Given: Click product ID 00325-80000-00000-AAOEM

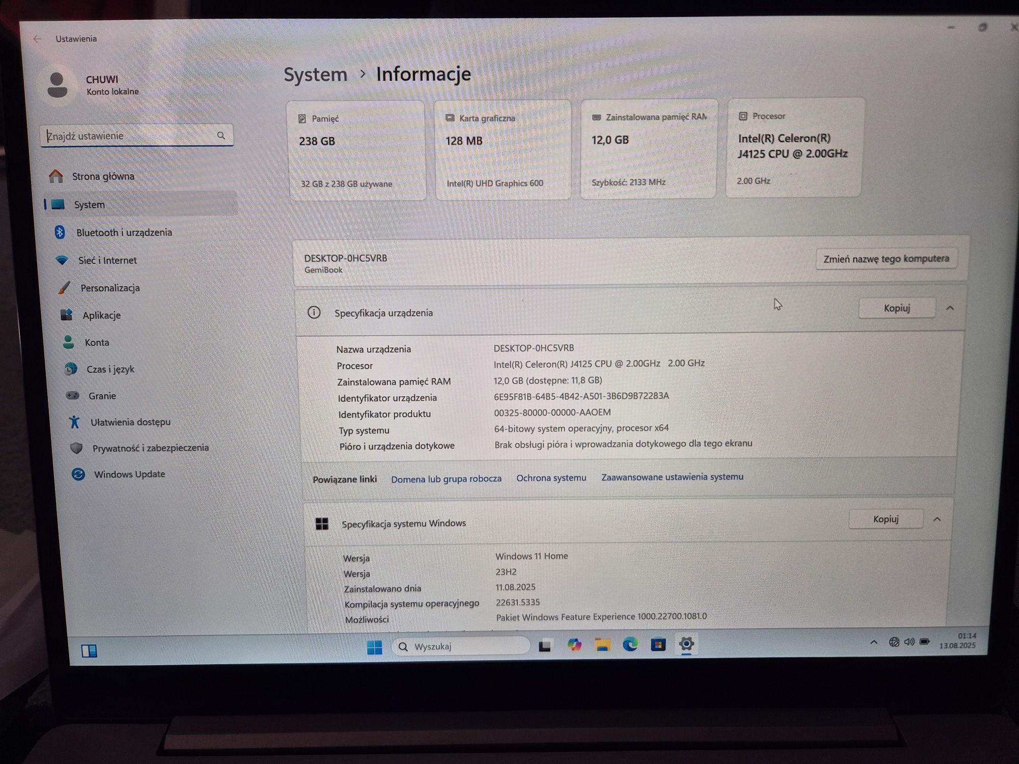Looking at the screenshot, I should (552, 412).
